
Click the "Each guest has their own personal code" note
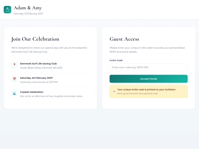pos(137,93)
